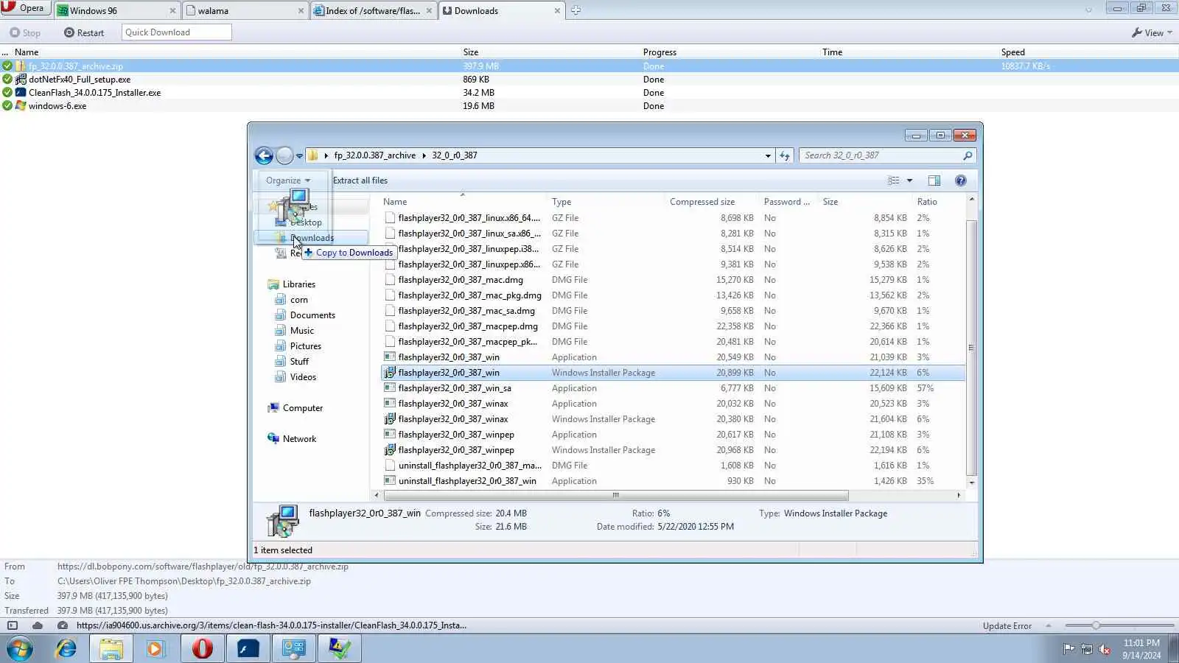The width and height of the screenshot is (1179, 663).
Task: Open the Organize menu
Action: [x=288, y=180]
